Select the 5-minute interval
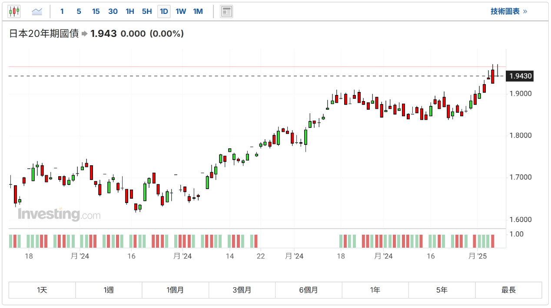The image size is (551, 308). pyautogui.click(x=79, y=11)
